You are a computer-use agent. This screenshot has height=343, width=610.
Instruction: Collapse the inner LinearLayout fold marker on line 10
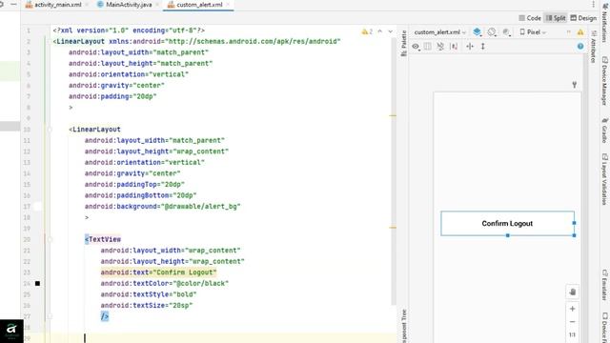[x=50, y=130]
